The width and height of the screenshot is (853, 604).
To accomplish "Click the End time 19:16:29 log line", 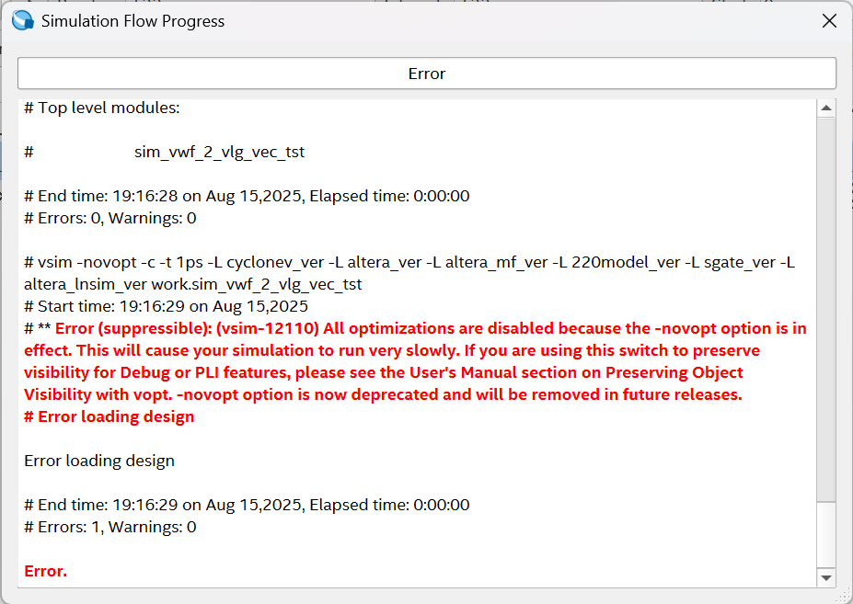I will tap(247, 505).
